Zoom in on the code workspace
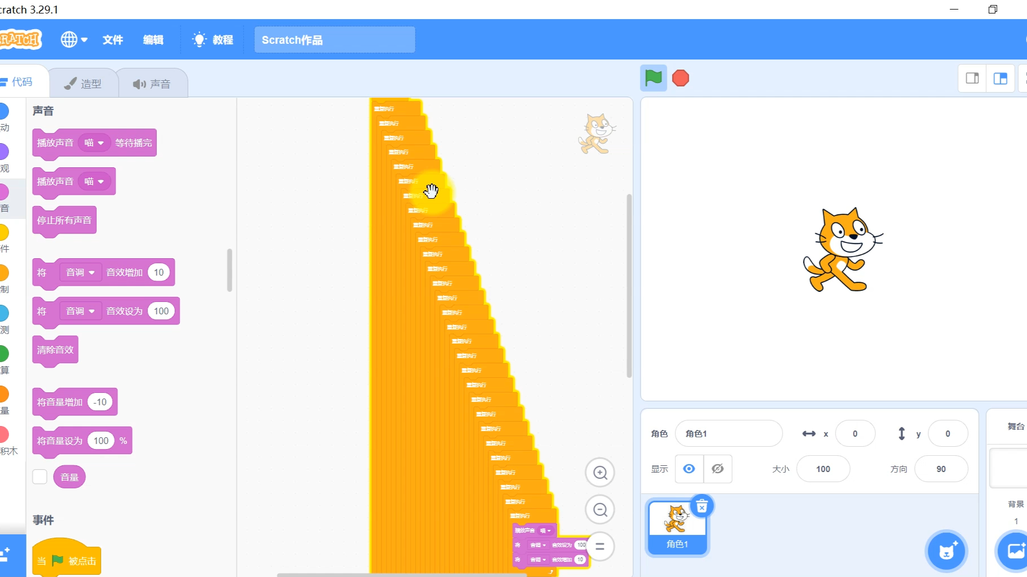Screen dimensions: 1027x577 600,473
